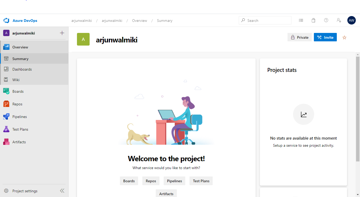Open the User settings icon
The width and height of the screenshot is (360, 197).
(339, 20)
